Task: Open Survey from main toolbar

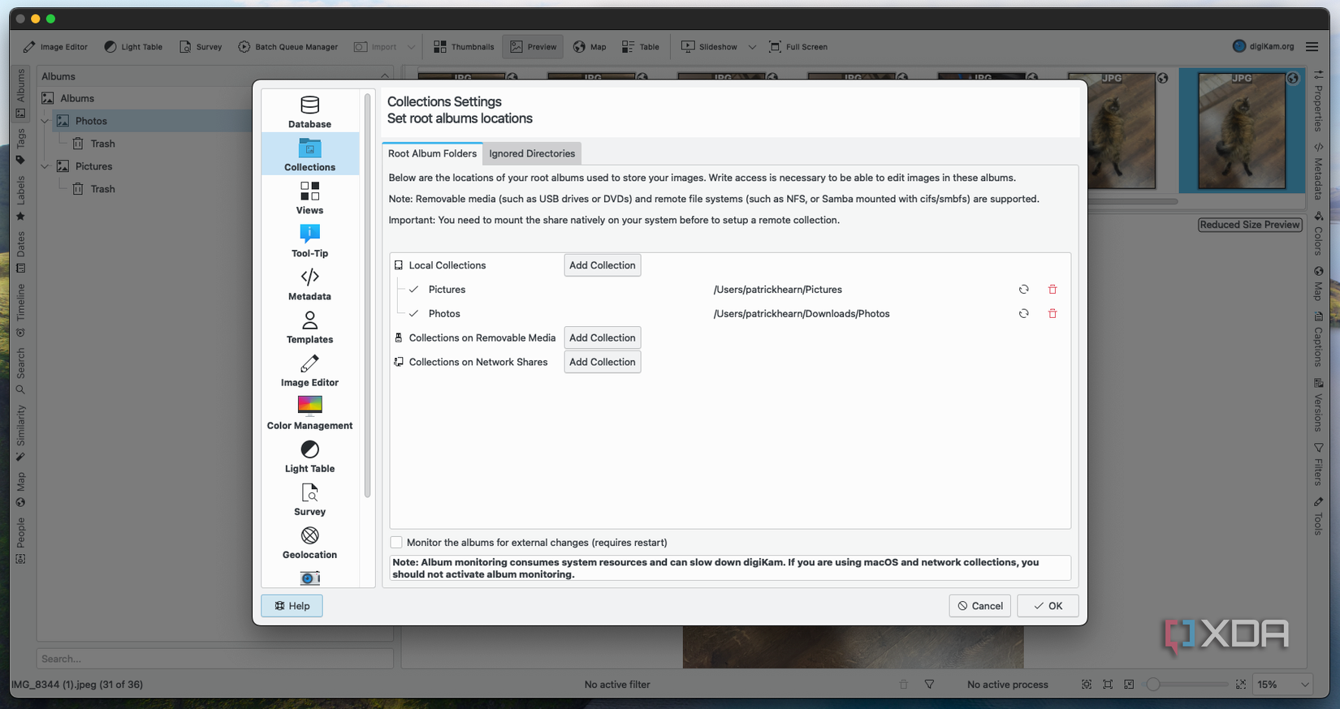Action: pos(201,47)
